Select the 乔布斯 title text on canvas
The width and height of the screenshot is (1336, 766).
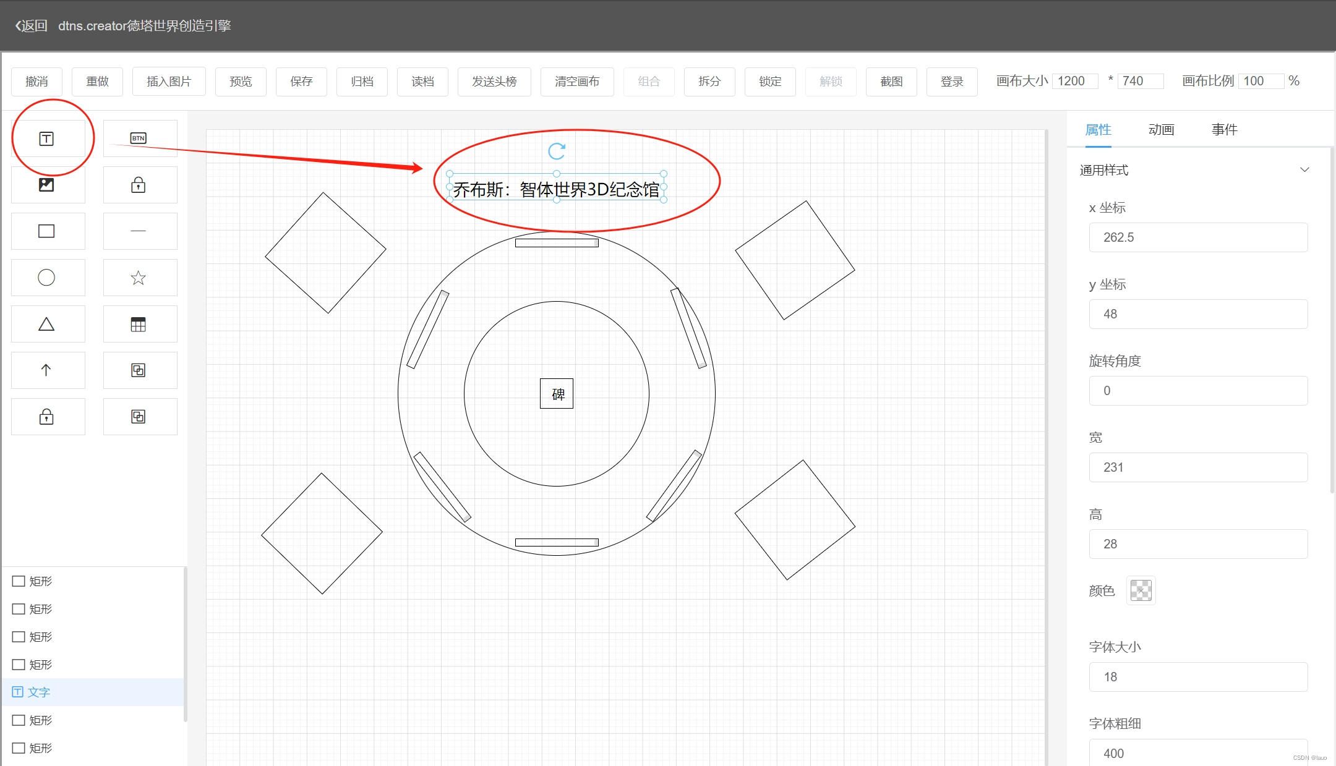(557, 189)
